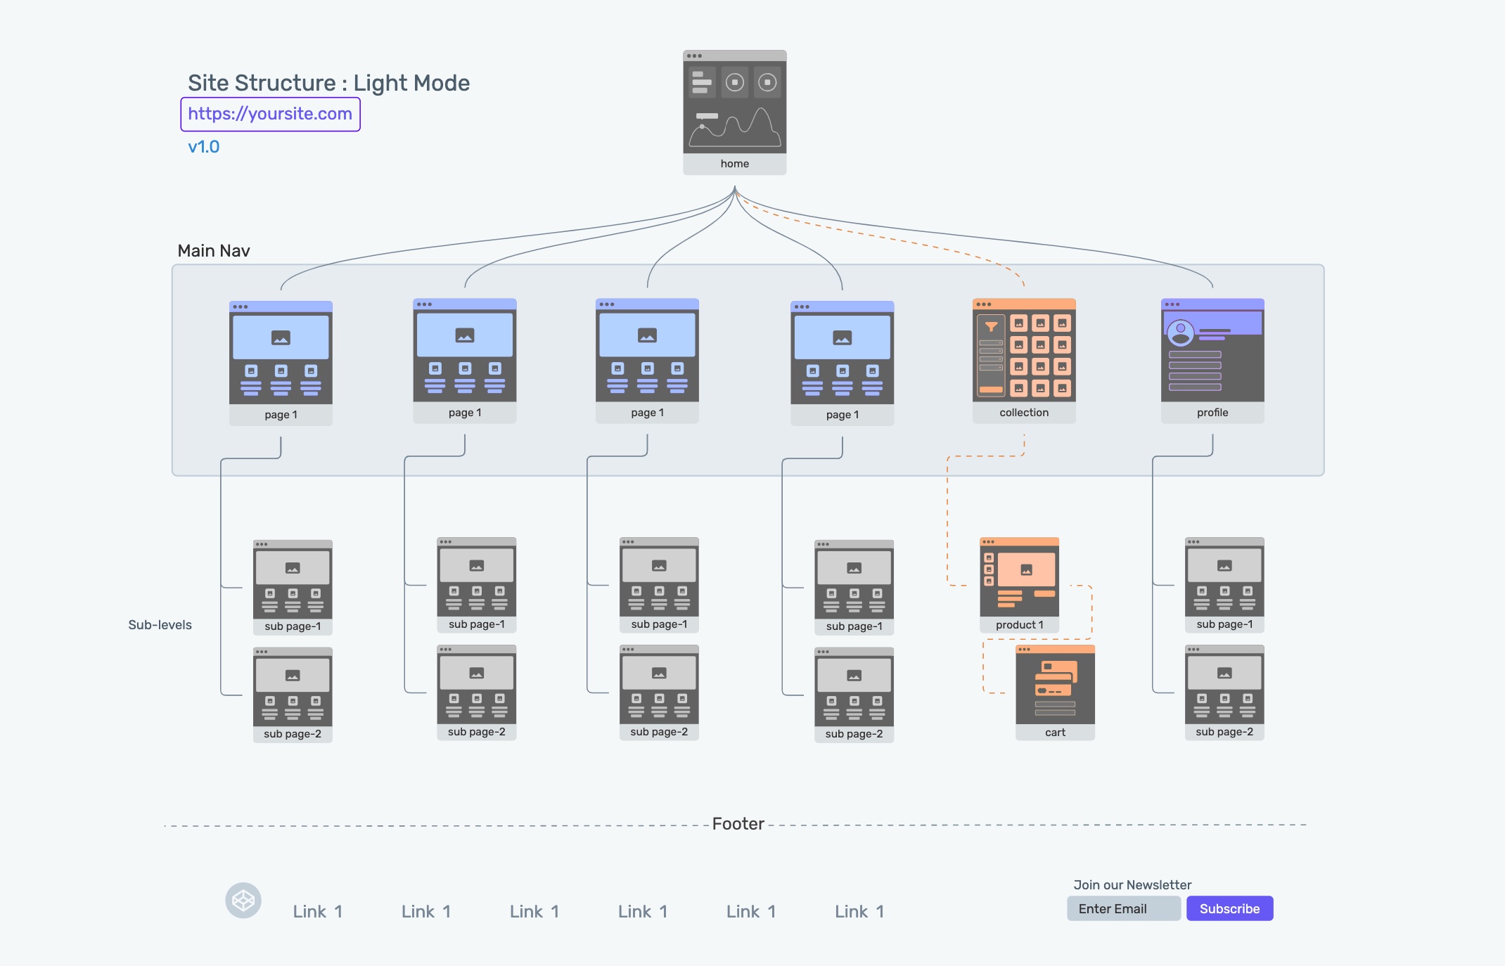Click the cart page card
This screenshot has height=966, width=1505.
(1055, 693)
